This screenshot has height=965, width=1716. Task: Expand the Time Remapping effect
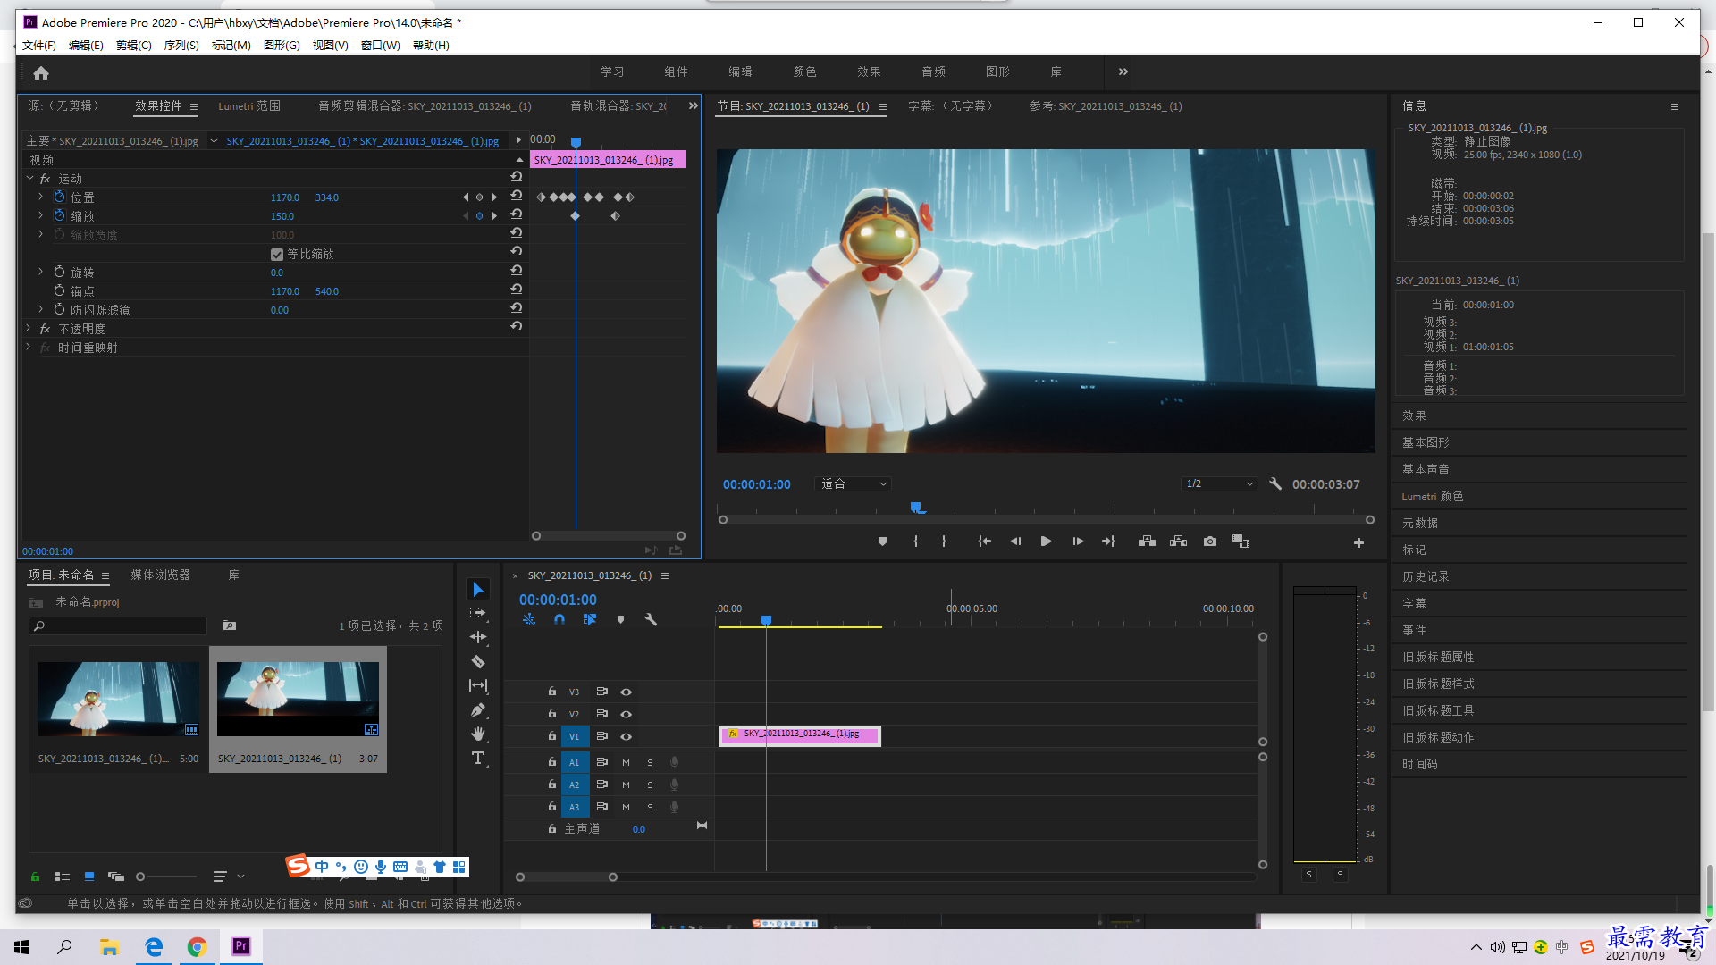coord(29,347)
